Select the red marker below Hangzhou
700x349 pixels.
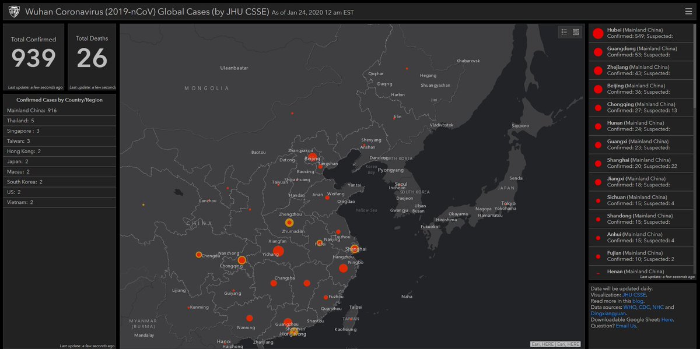(x=343, y=268)
